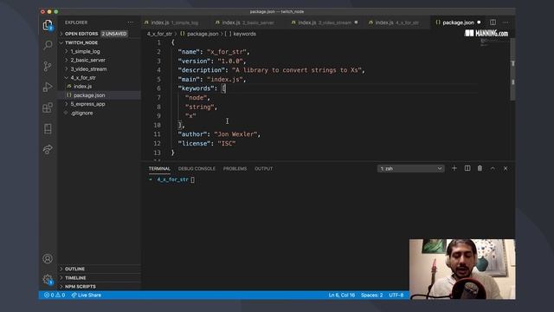Viewport: 554px width, 312px height.
Task: Open the Manage gear icon
Action: point(48,279)
